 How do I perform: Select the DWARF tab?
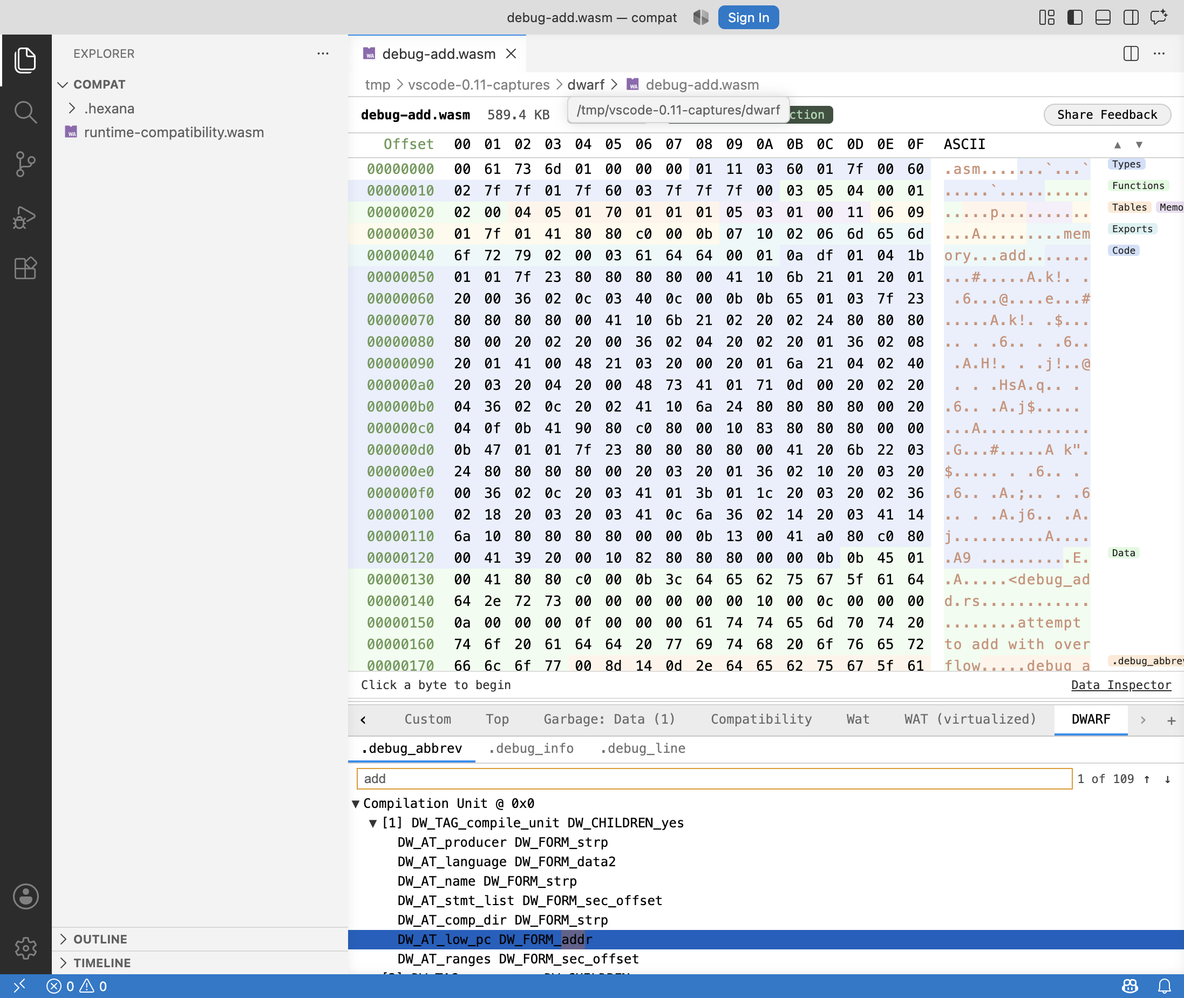1091,719
